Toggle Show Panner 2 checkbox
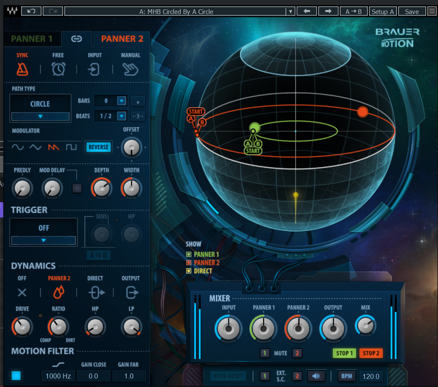Screen dimensions: 438x387 (x=189, y=262)
